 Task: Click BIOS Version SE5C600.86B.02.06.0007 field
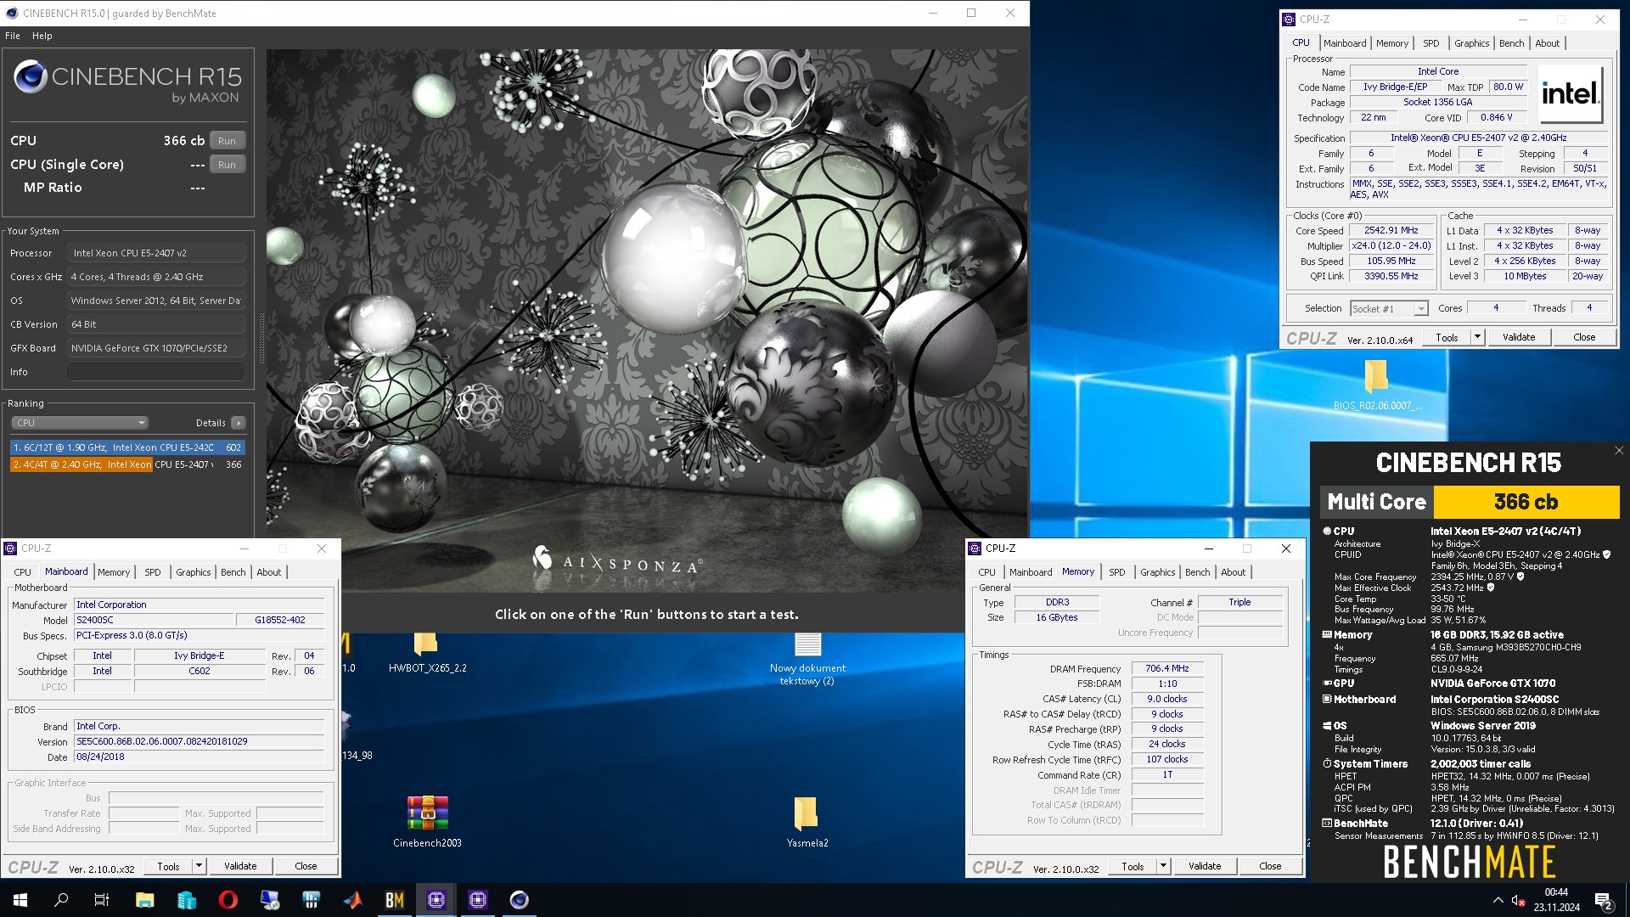point(199,741)
